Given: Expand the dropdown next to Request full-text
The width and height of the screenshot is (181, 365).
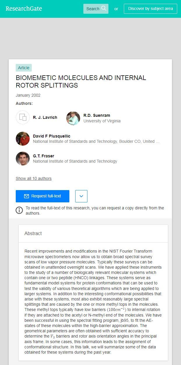Looking at the screenshot, I should [81, 196].
